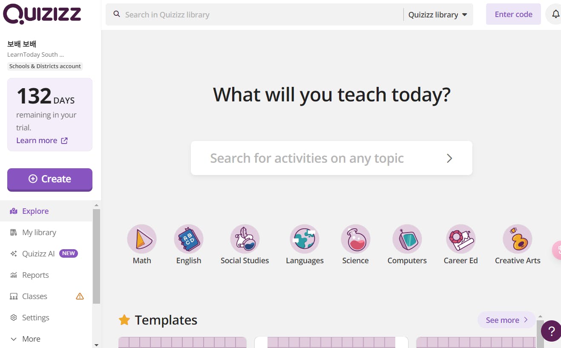The width and height of the screenshot is (561, 348).
Task: Open Quizizz AI in the sidebar
Action: click(x=38, y=254)
